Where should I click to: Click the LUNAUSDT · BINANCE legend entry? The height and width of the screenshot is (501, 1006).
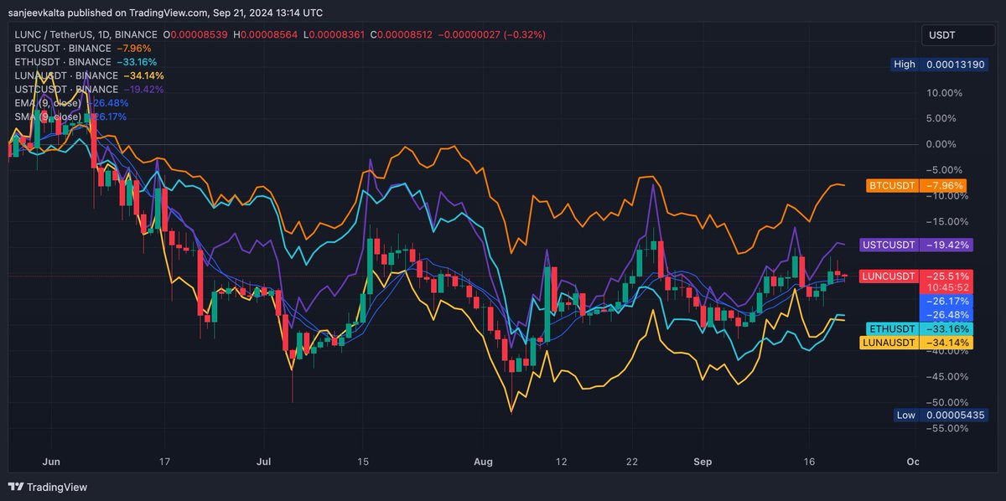click(89, 75)
